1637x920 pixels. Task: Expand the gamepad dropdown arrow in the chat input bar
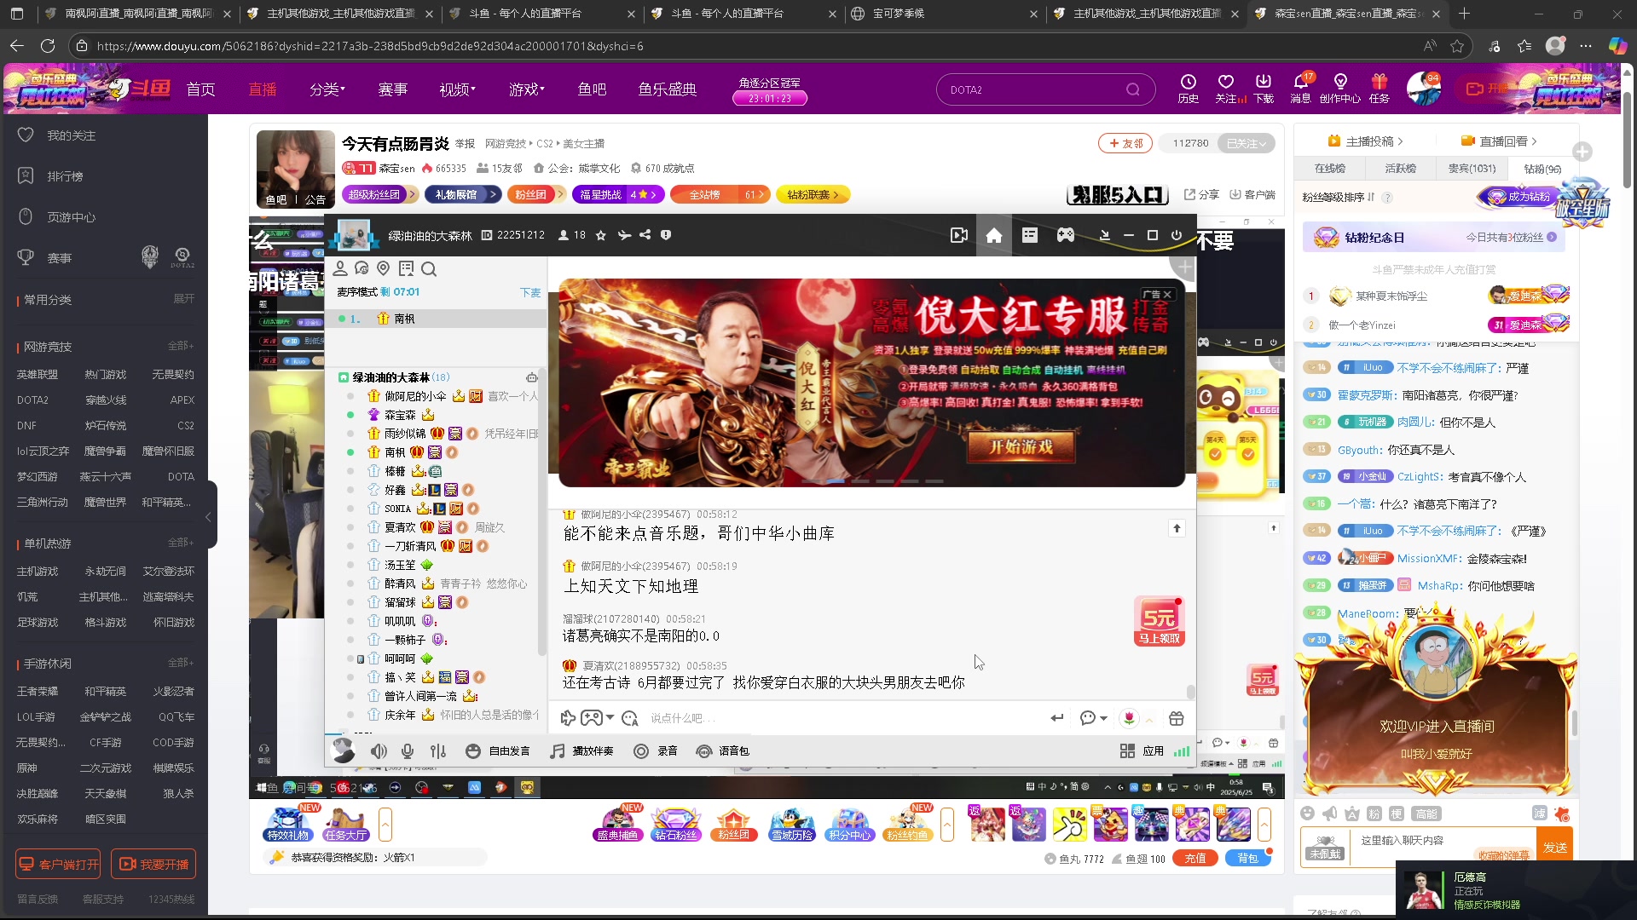click(610, 718)
